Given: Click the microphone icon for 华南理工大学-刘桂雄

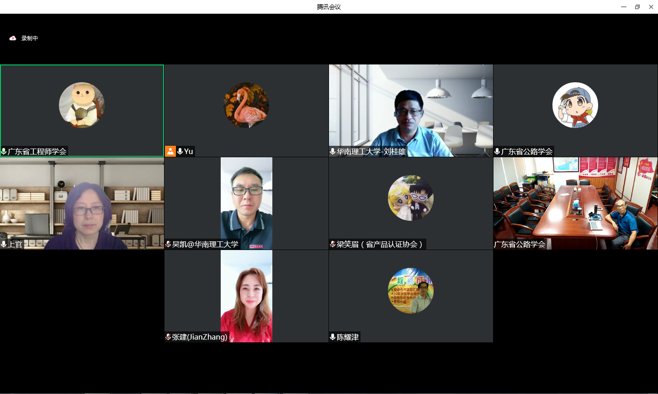Looking at the screenshot, I should pos(333,151).
